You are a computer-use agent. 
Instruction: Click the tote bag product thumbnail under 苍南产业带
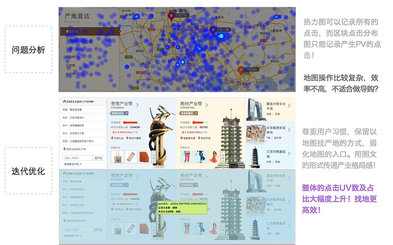(118, 157)
